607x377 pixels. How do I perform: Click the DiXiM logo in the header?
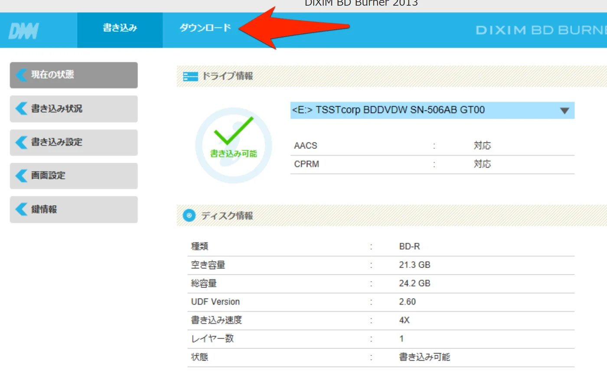(23, 31)
